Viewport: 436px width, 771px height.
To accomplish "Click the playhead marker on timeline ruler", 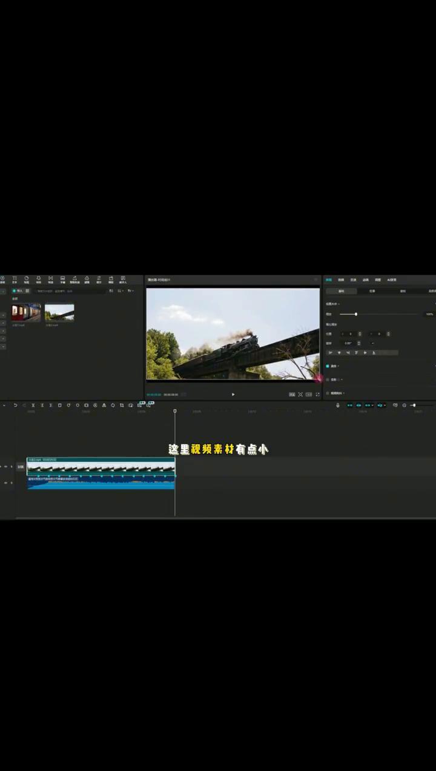I will click(175, 411).
